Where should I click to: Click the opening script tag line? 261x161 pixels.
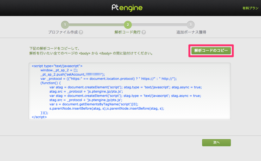tap(57, 66)
